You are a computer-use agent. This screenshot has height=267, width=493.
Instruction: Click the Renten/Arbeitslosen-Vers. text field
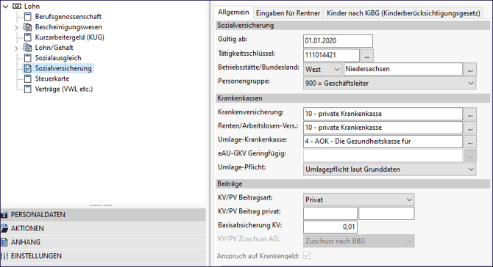[383, 128]
